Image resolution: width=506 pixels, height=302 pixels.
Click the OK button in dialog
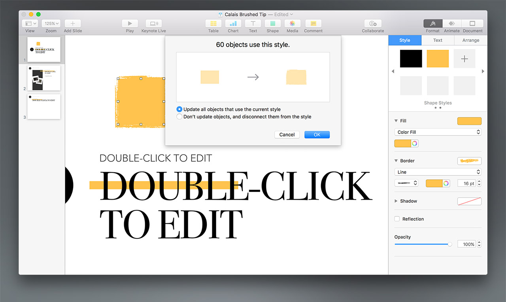317,135
